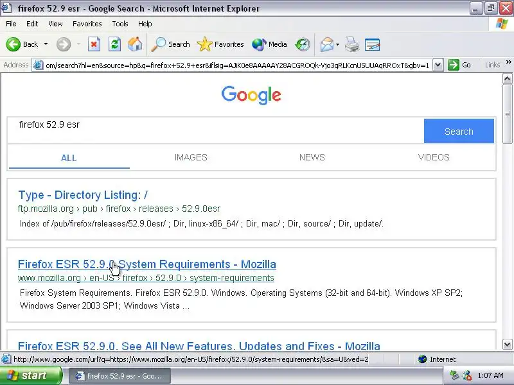Open the Favorites menu
The height and width of the screenshot is (385, 514).
pos(87,24)
